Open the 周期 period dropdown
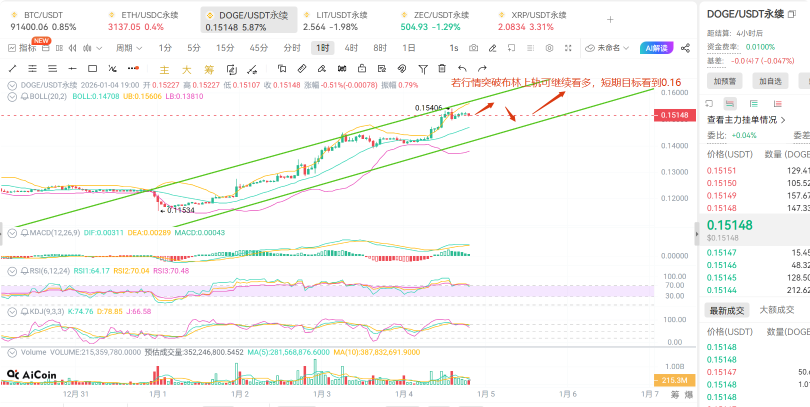Screen dimensions: 810x407 129,48
